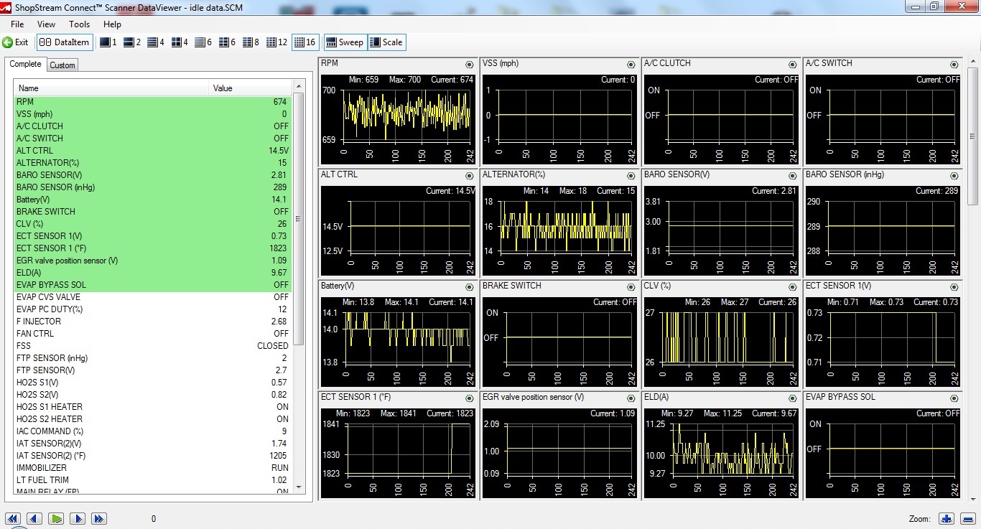Click the round button on Battery(V) graph
The width and height of the screenshot is (981, 529).
[x=470, y=287]
